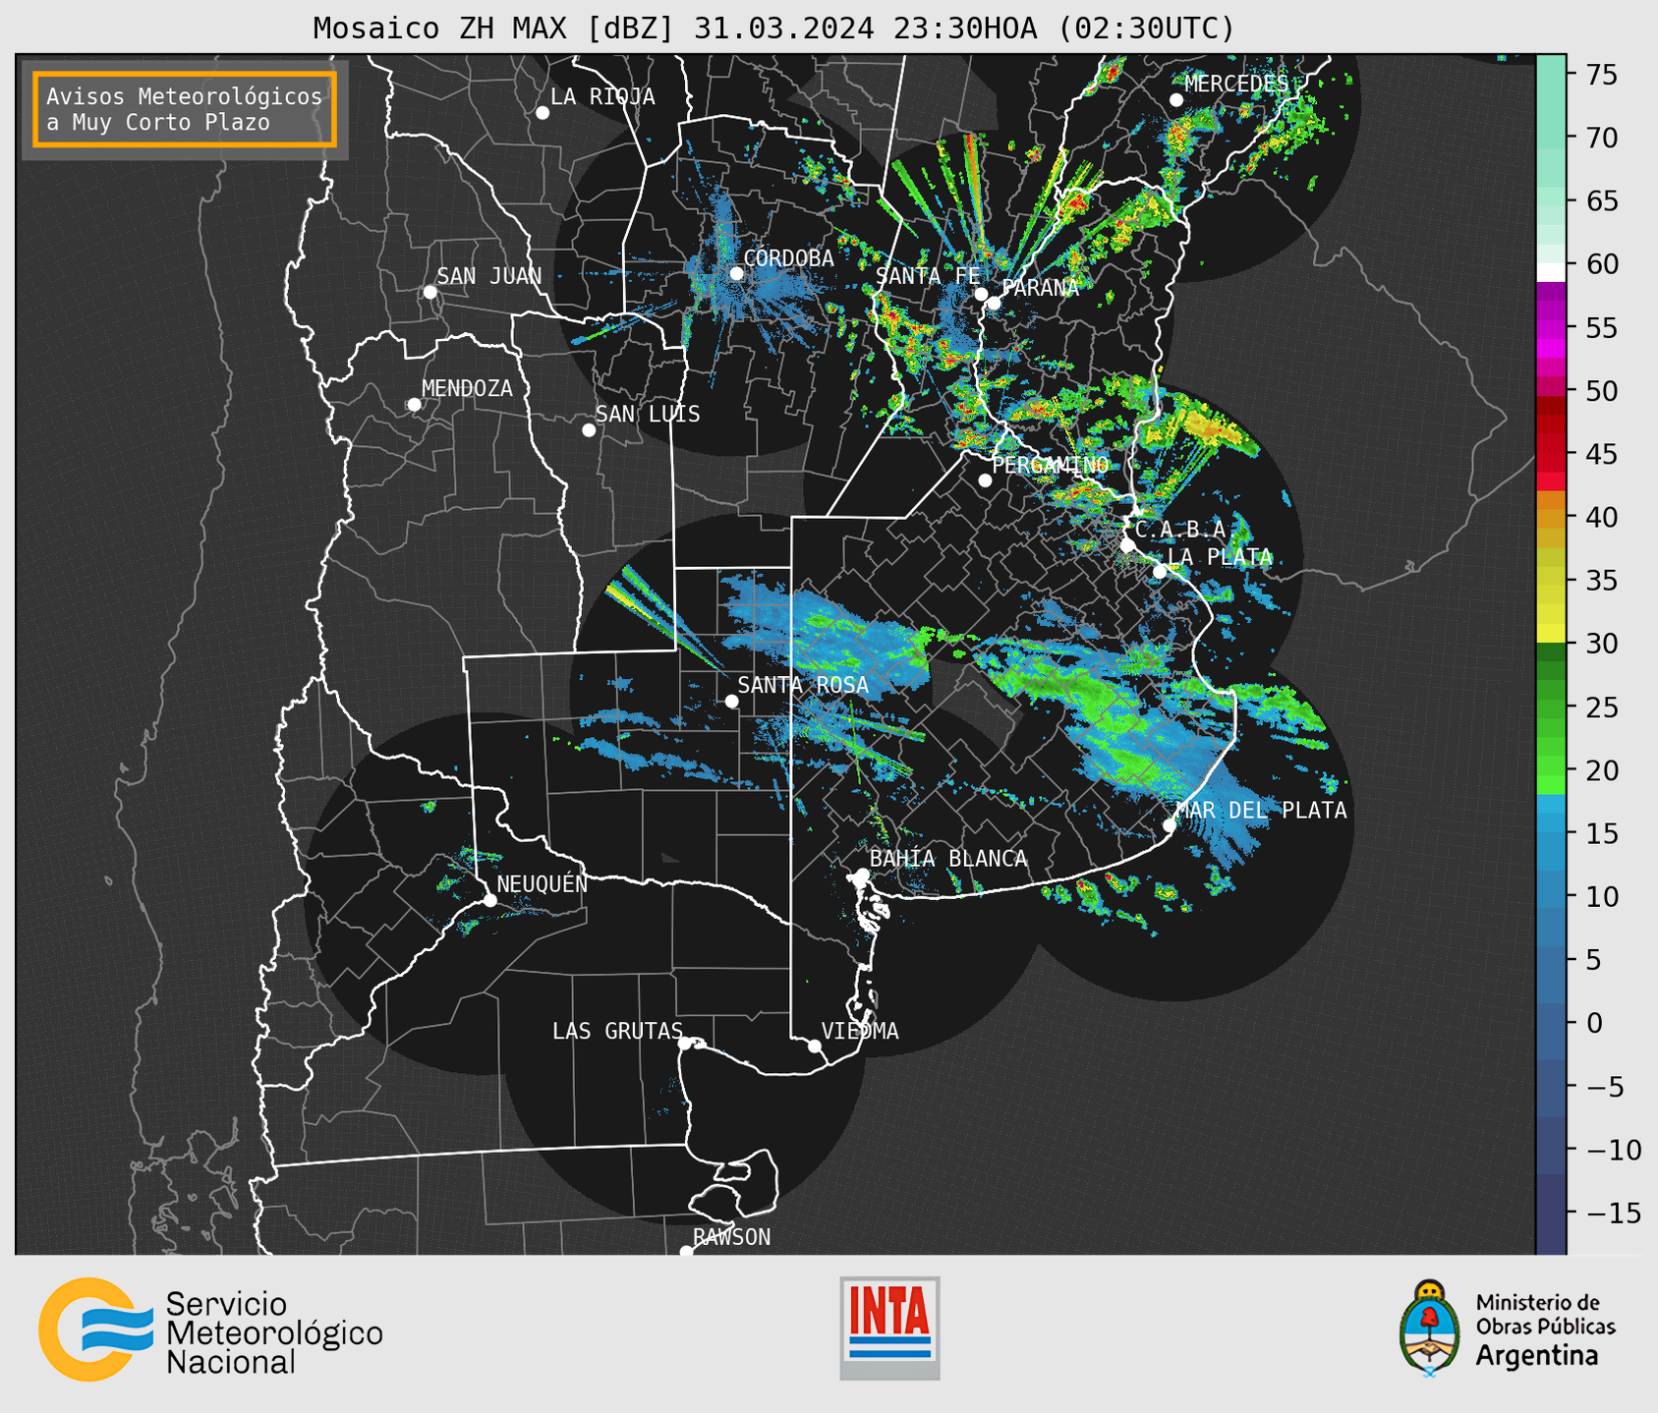Click the Avisos Meteorológicos a Muy Corto Plazo box
1658x1413 pixels.
click(185, 109)
